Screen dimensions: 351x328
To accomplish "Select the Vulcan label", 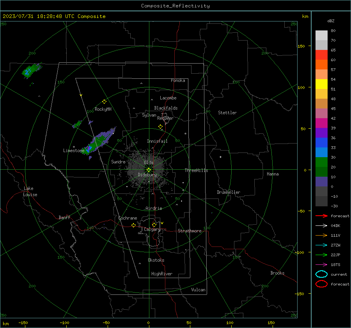I will pyautogui.click(x=198, y=290).
